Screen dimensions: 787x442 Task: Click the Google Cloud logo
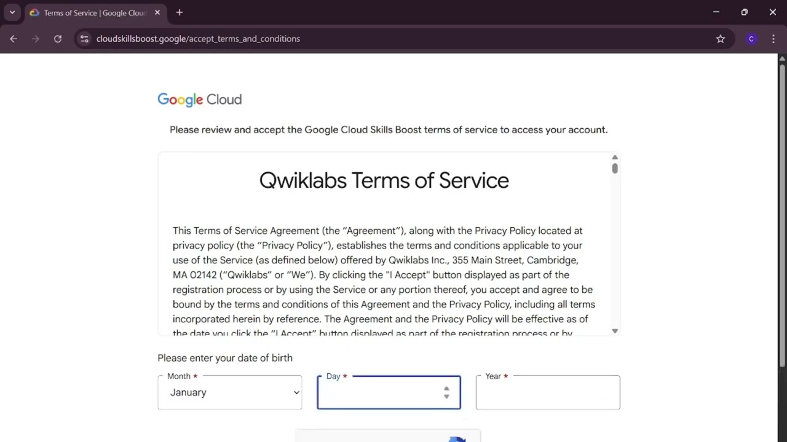click(200, 99)
